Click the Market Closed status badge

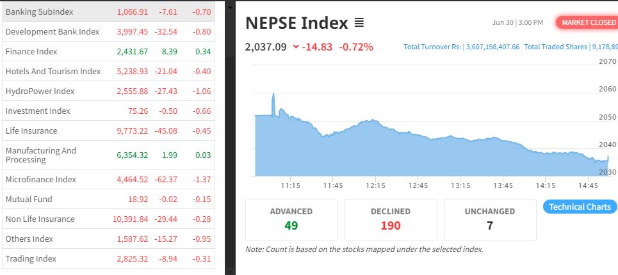click(587, 22)
